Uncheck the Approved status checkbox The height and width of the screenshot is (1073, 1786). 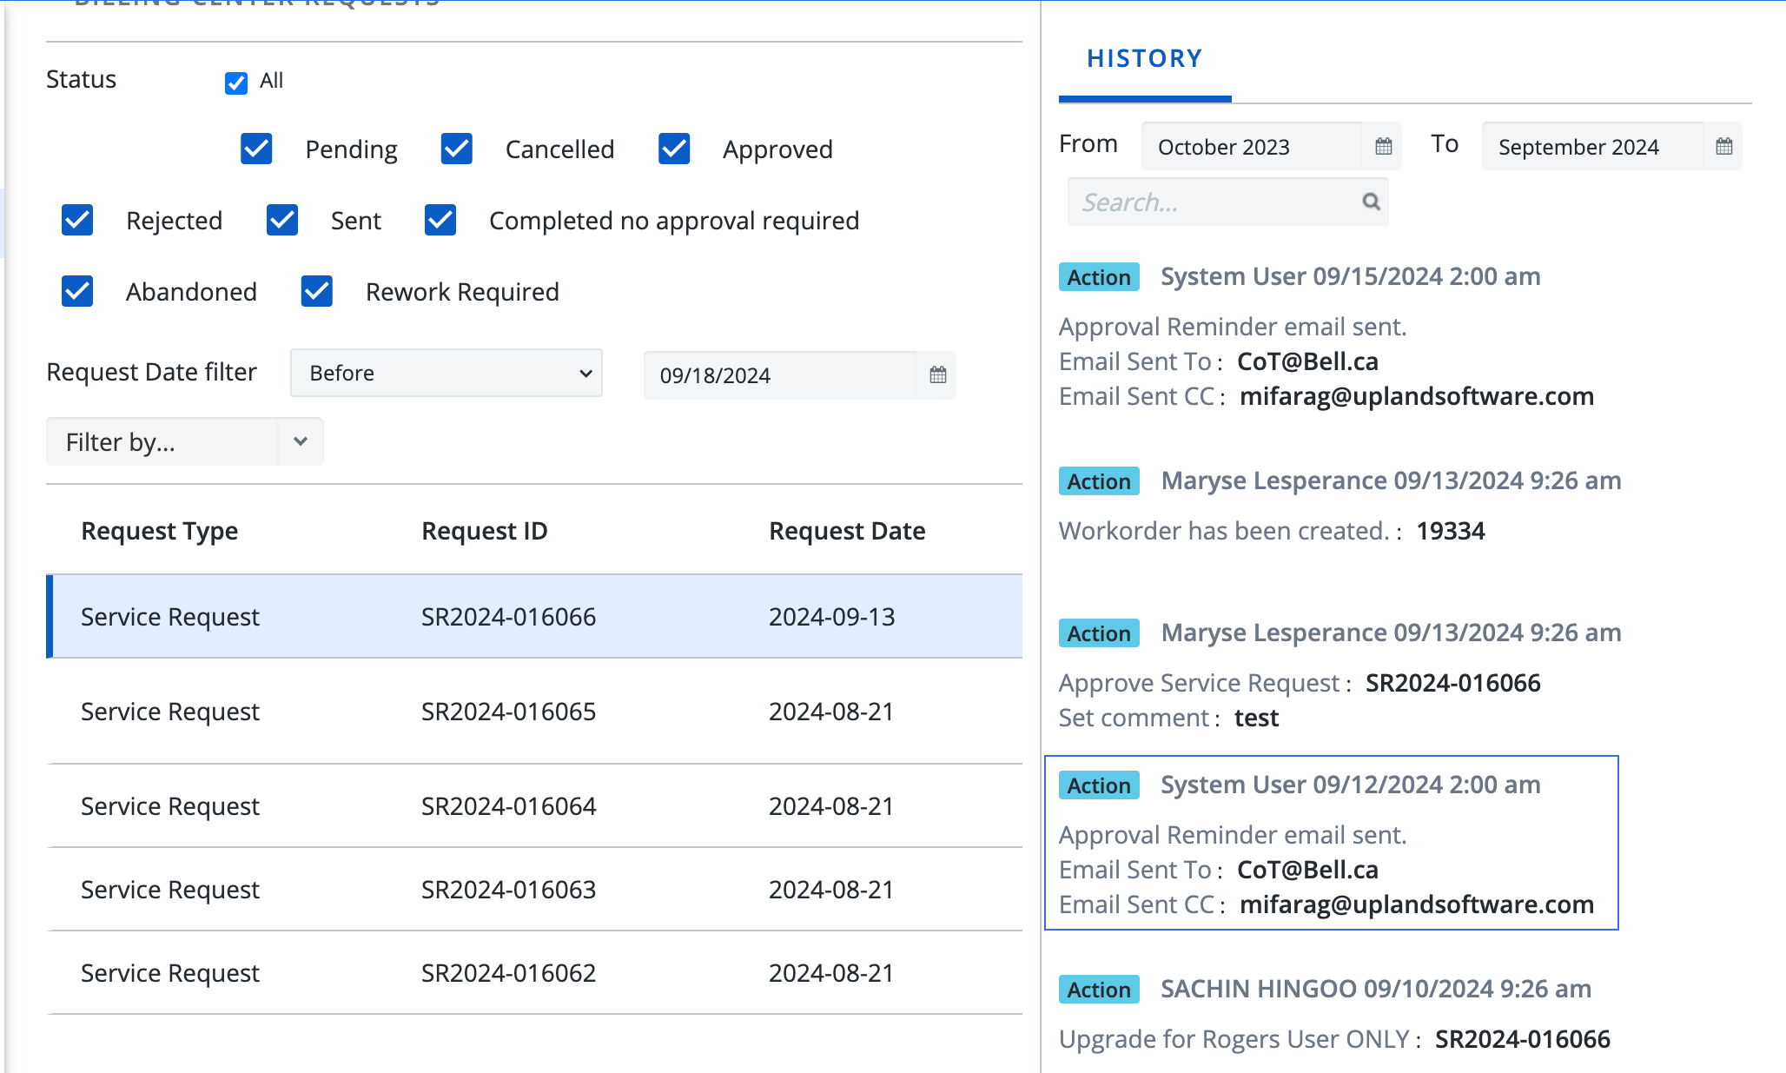(x=673, y=149)
